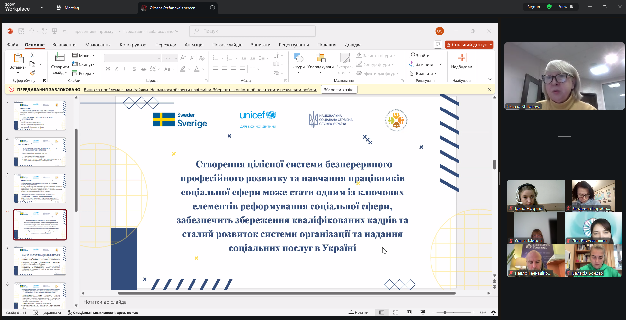Click the Arrange (Упорядкувати) icon
This screenshot has height=320, width=626.
click(320, 58)
